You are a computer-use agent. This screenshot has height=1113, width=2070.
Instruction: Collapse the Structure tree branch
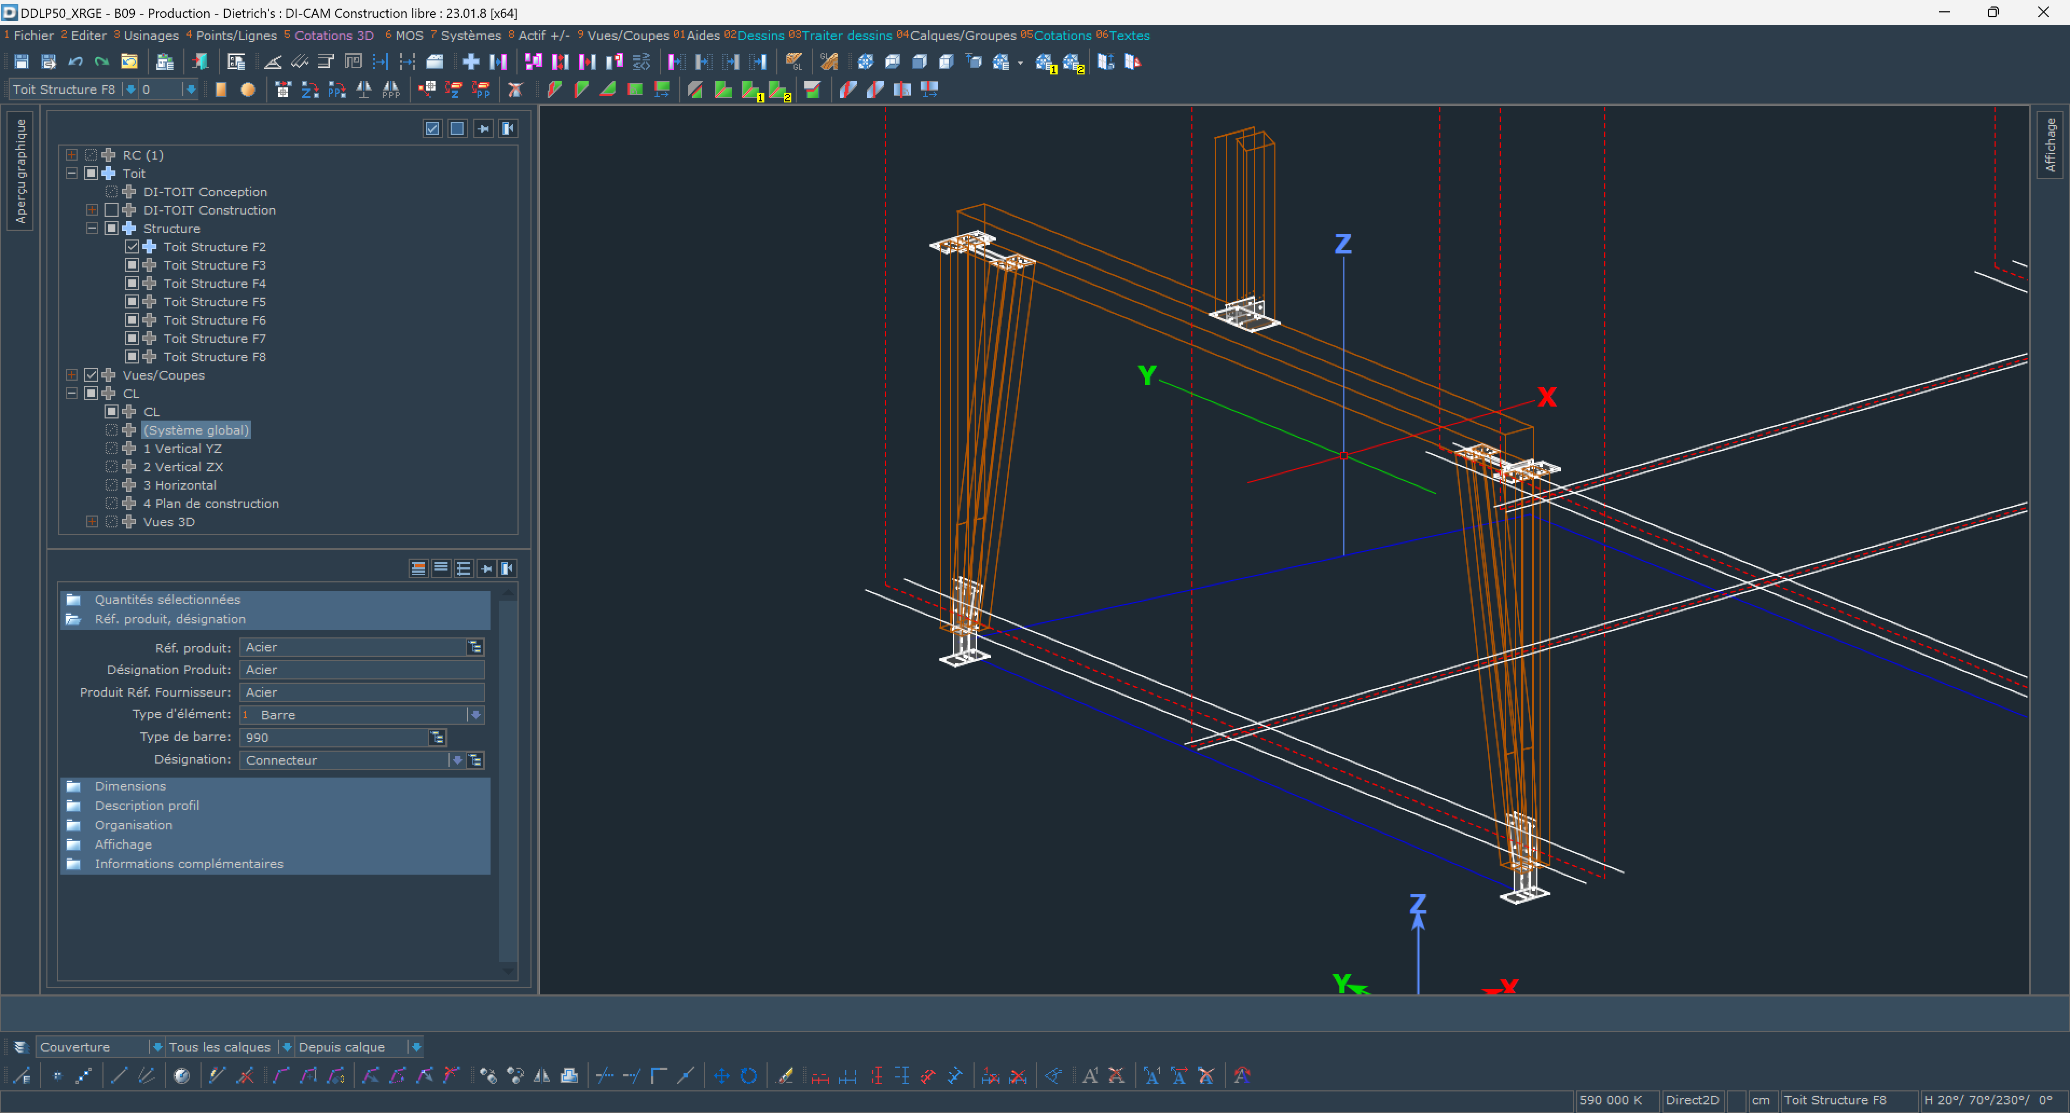92,228
